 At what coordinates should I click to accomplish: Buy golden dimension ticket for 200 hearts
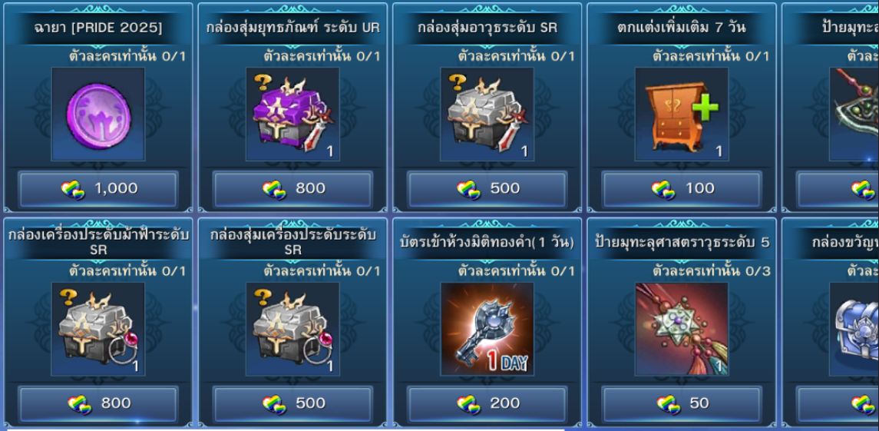pos(487,403)
